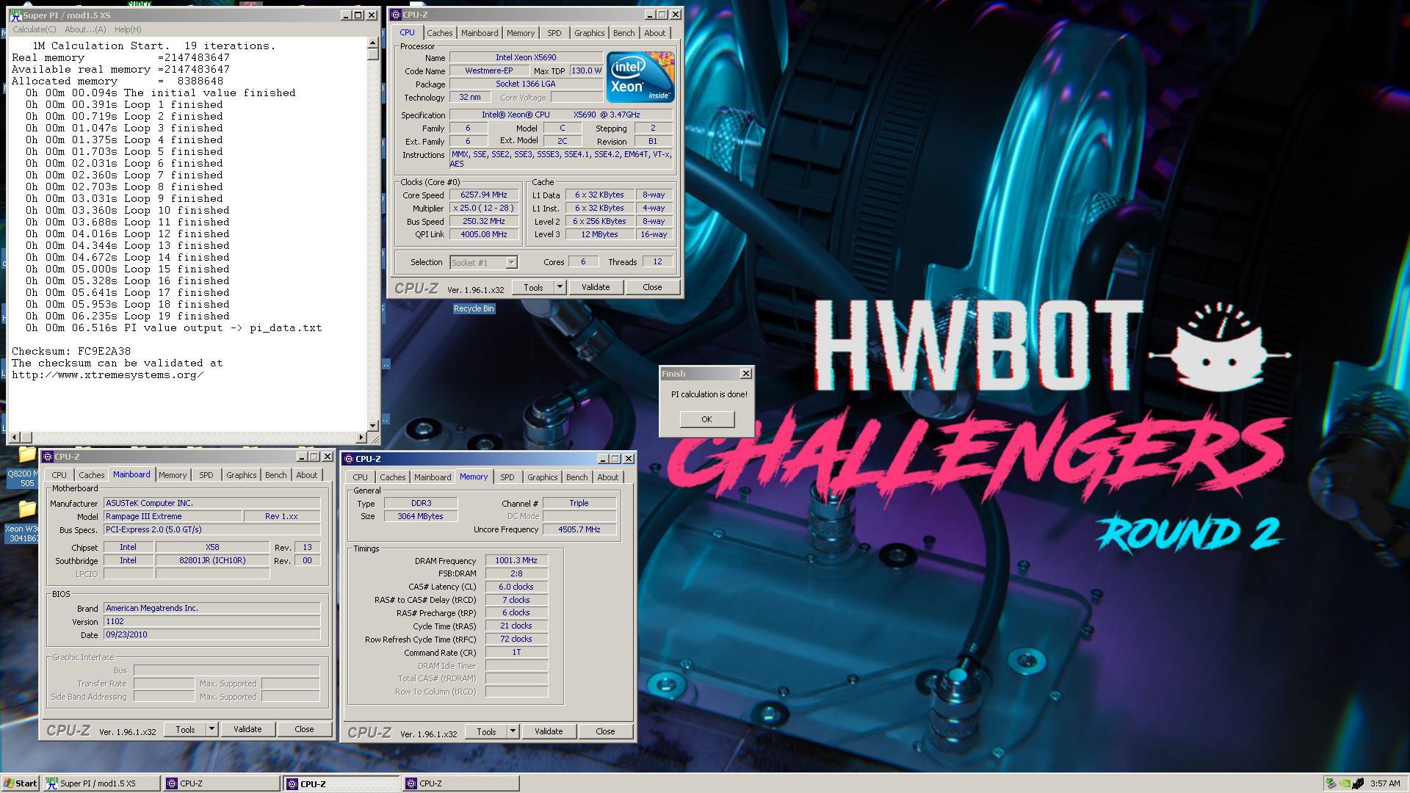The image size is (1410, 793).
Task: Click Close in top CPU-Z window
Action: click(652, 287)
